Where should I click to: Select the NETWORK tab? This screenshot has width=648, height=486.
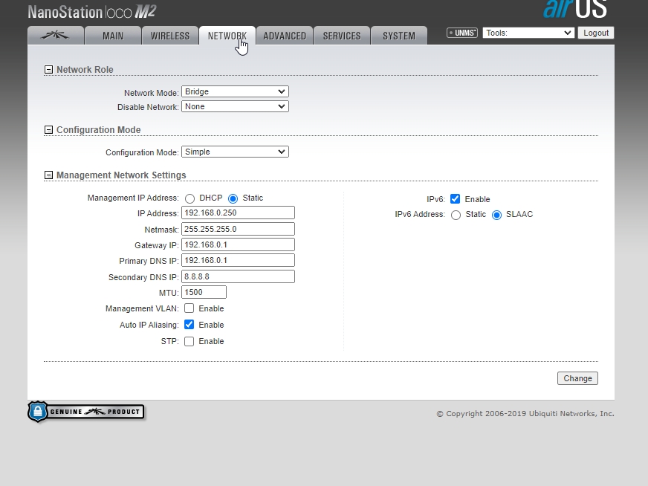click(x=227, y=36)
